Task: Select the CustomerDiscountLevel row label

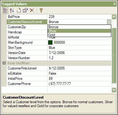Action: pyautogui.click(x=27, y=22)
